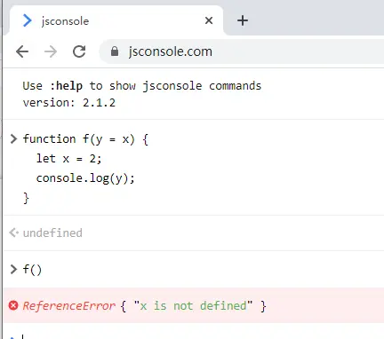Click the undefined result arrow icon
The height and width of the screenshot is (339, 384).
click(x=13, y=233)
